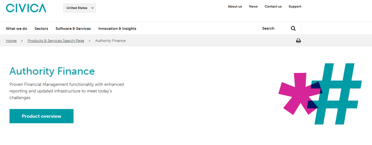Go to the News page

[x=253, y=6]
